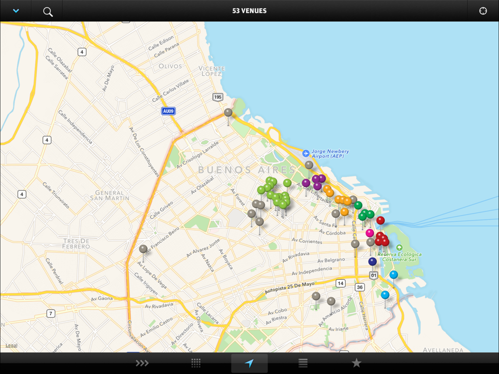Image resolution: width=499 pixels, height=374 pixels.
Task: Open the triple-chevron tab in bottom bar
Action: click(142, 363)
